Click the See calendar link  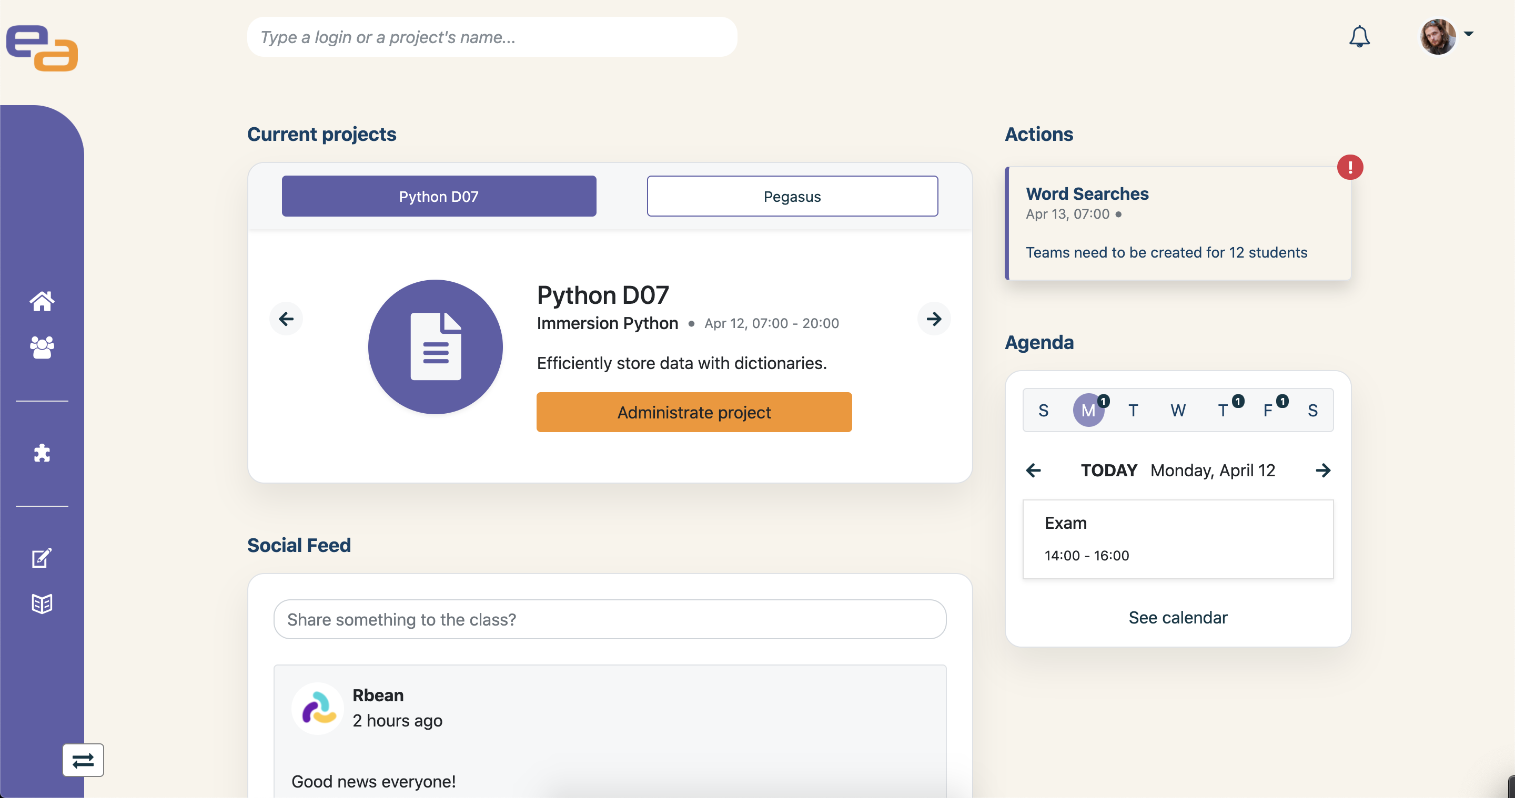[1178, 618]
